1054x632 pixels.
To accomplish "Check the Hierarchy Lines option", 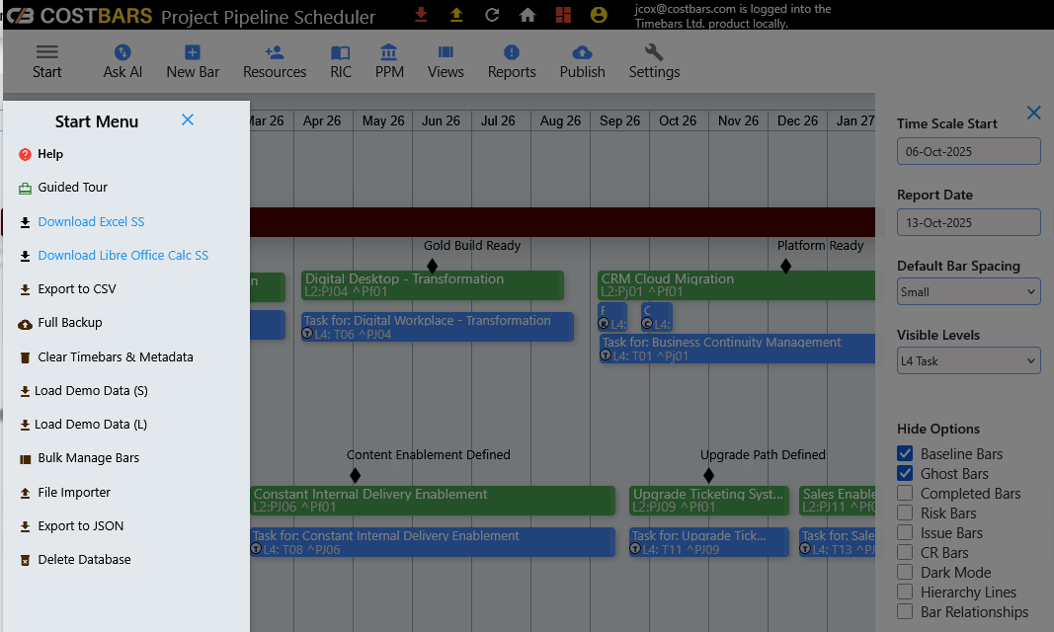I will [x=905, y=592].
